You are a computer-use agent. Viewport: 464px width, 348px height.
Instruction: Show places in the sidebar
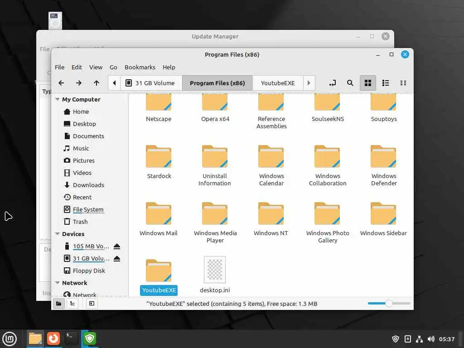[58, 304]
